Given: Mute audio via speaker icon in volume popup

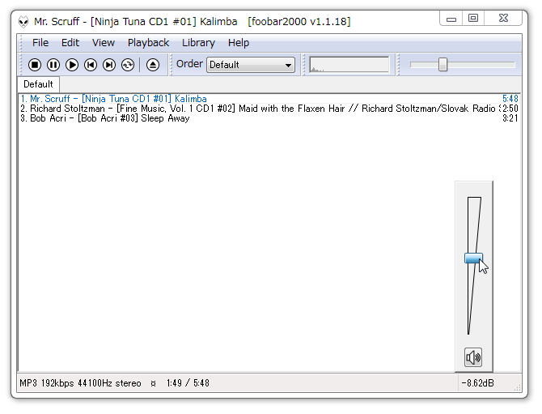Looking at the screenshot, I should pyautogui.click(x=473, y=357).
